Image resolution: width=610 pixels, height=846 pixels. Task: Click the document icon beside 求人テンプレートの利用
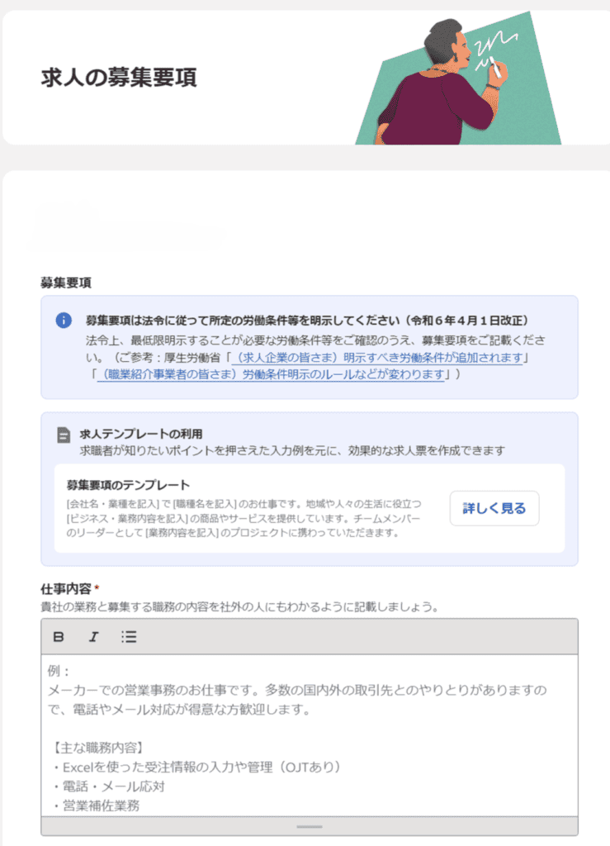point(64,435)
